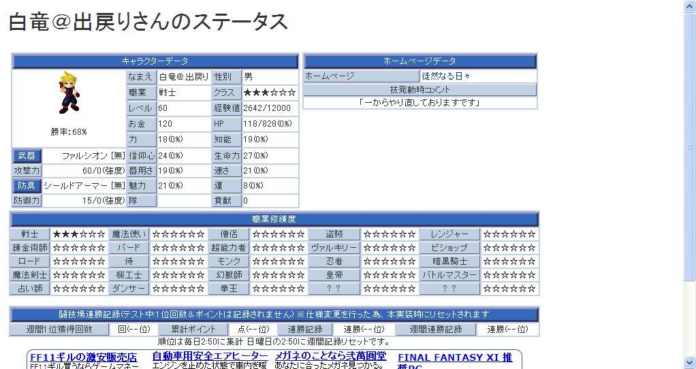This screenshot has height=369, width=696.
Task: Click the 拳王 job label
Action: [x=229, y=289]
